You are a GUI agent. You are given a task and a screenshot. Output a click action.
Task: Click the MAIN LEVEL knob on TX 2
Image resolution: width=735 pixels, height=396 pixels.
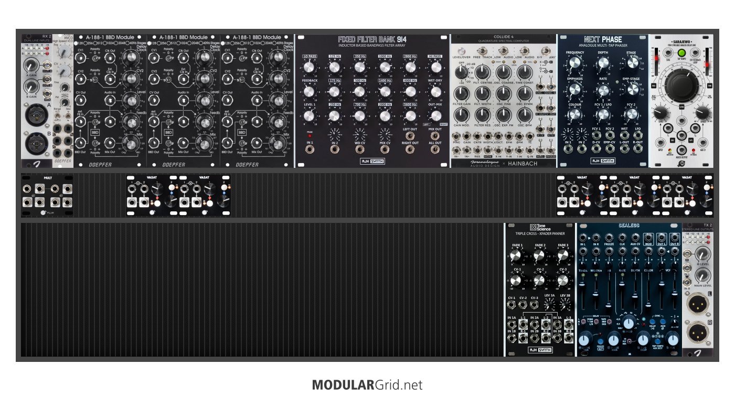[x=702, y=275]
